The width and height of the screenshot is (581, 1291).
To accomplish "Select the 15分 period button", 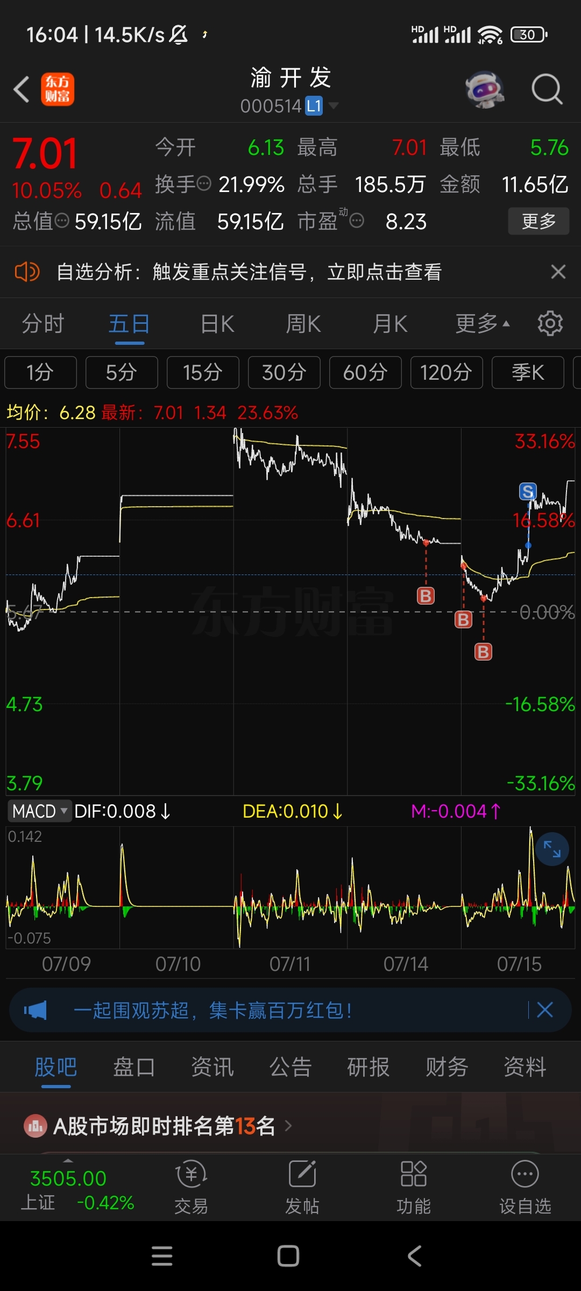I will click(x=203, y=372).
